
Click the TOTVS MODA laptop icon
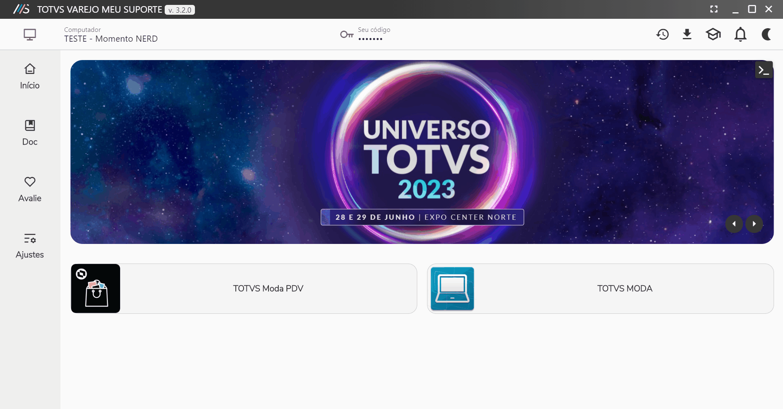(452, 289)
